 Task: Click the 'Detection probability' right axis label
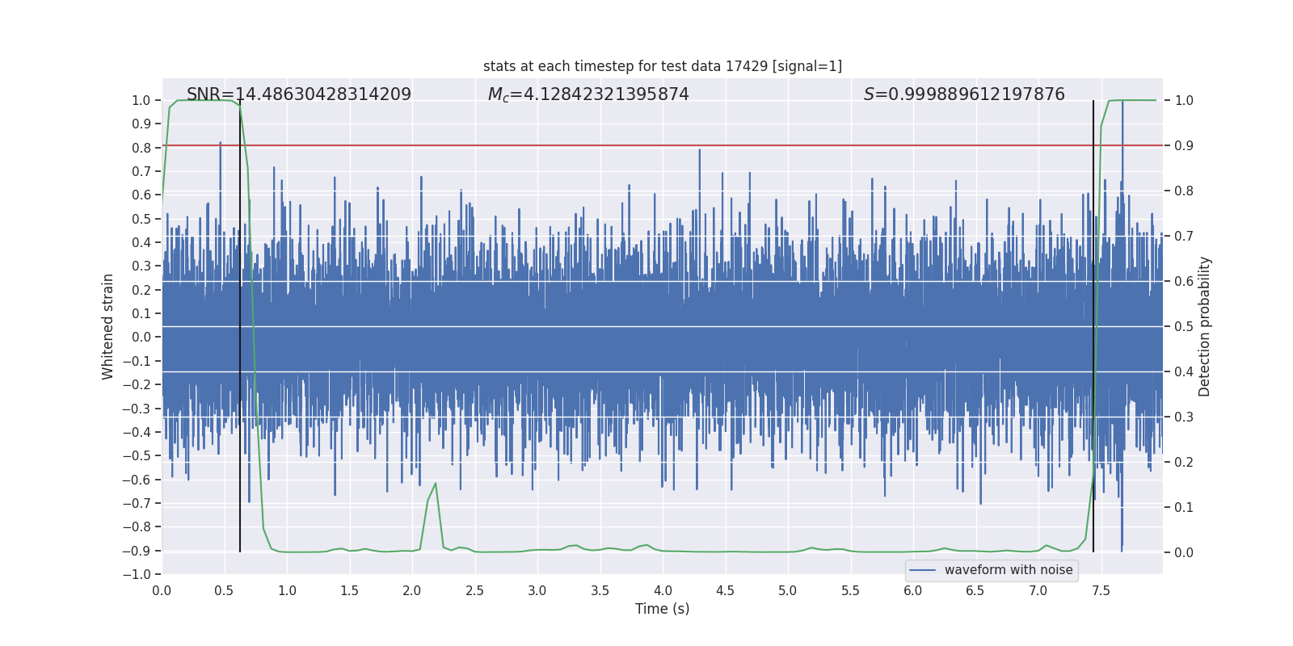tap(1204, 326)
